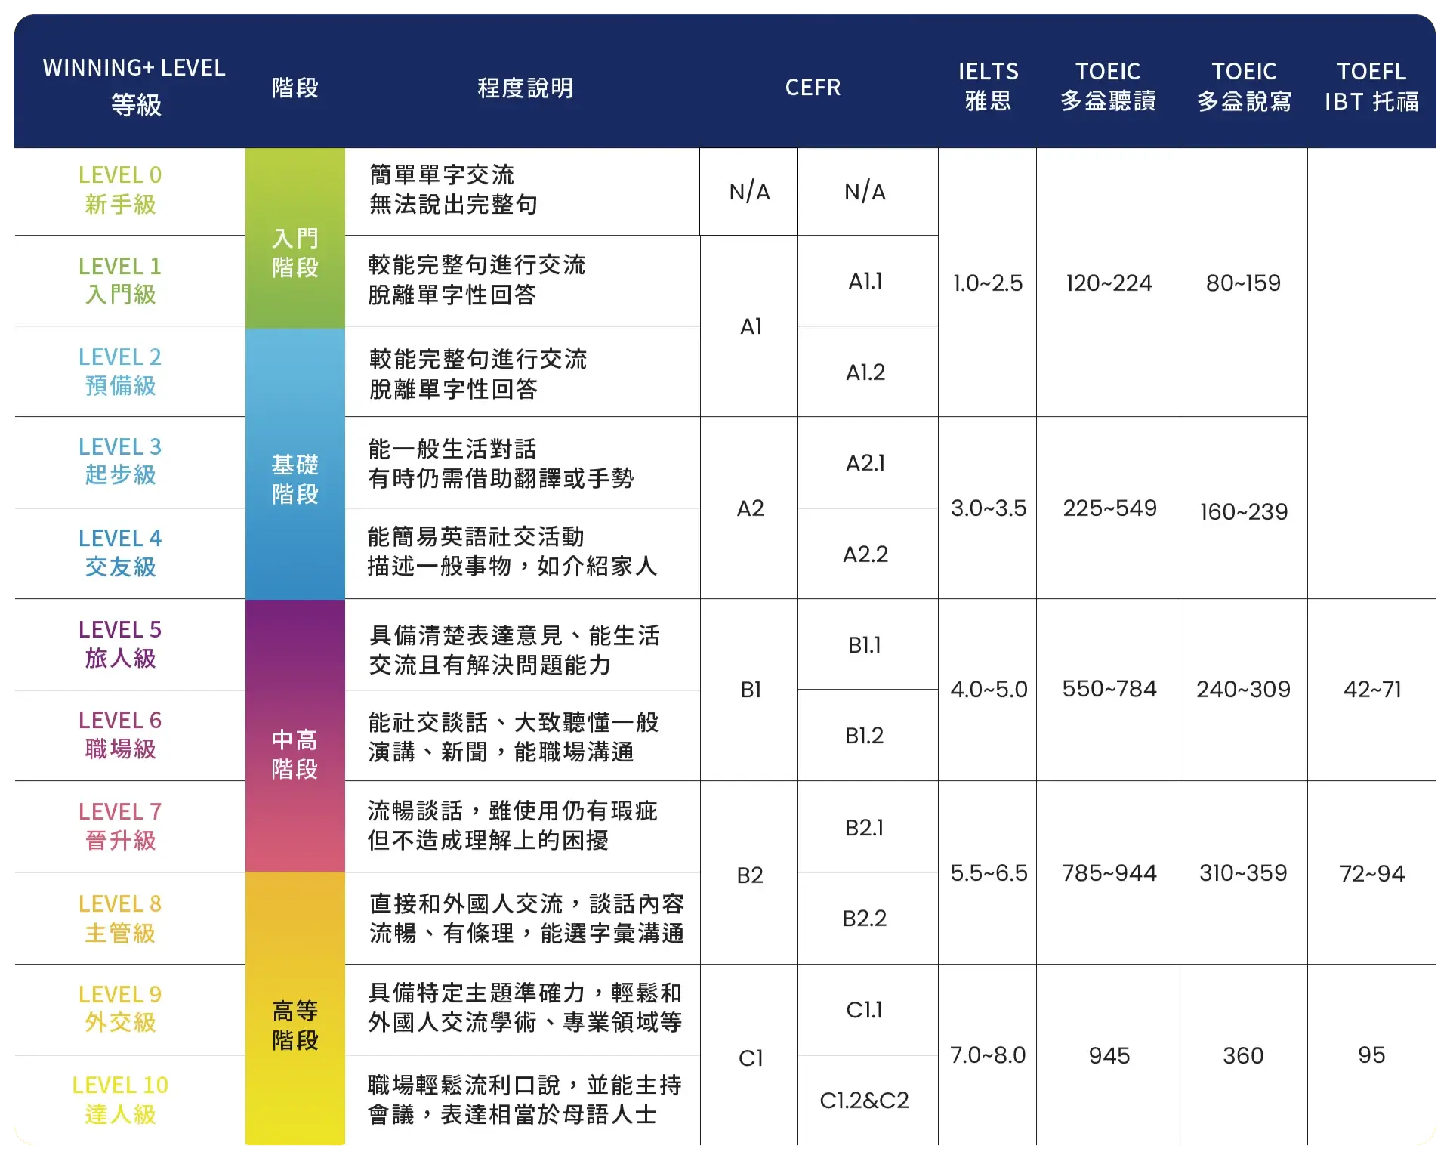
Task: Select the C1.2&C2 CEFR cell
Action: 867,1101
